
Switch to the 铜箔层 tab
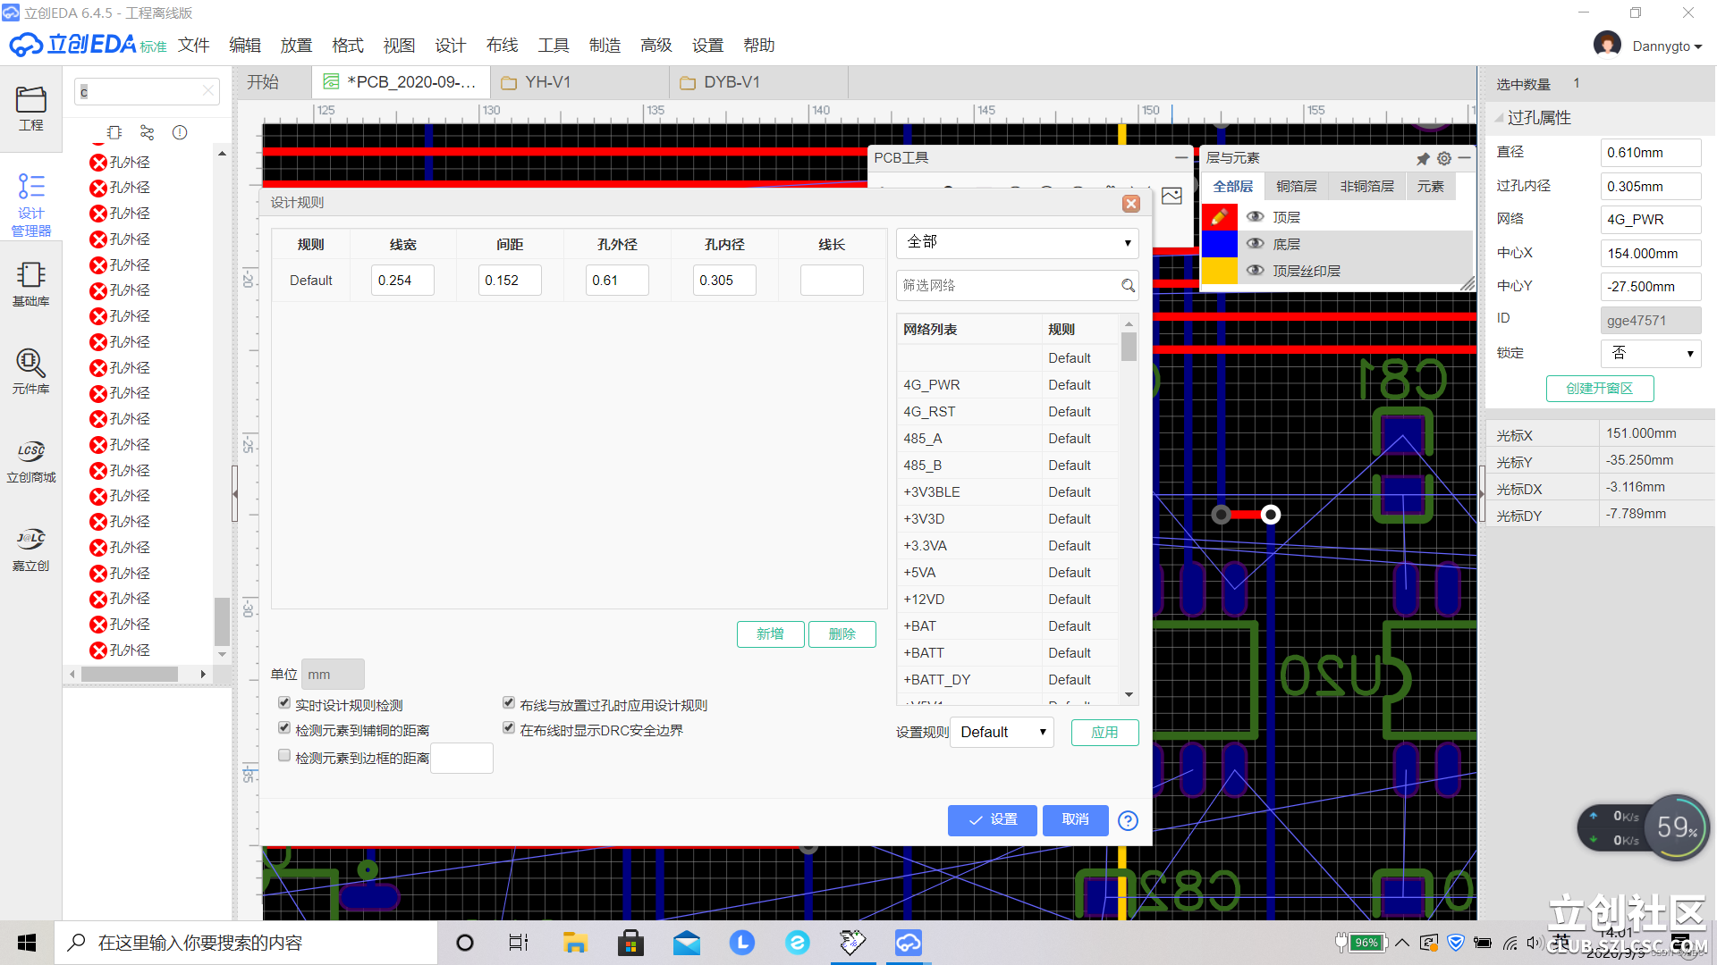(x=1296, y=186)
